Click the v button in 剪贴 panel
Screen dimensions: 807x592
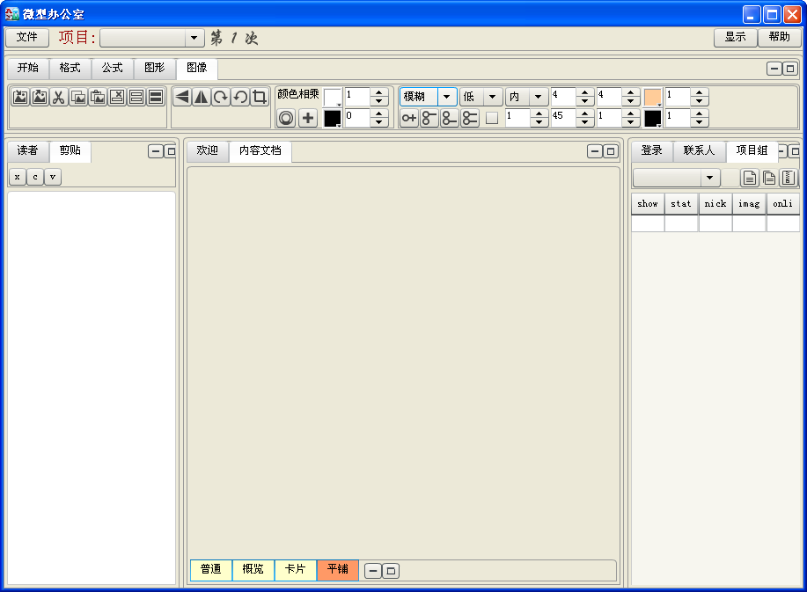pyautogui.click(x=53, y=177)
